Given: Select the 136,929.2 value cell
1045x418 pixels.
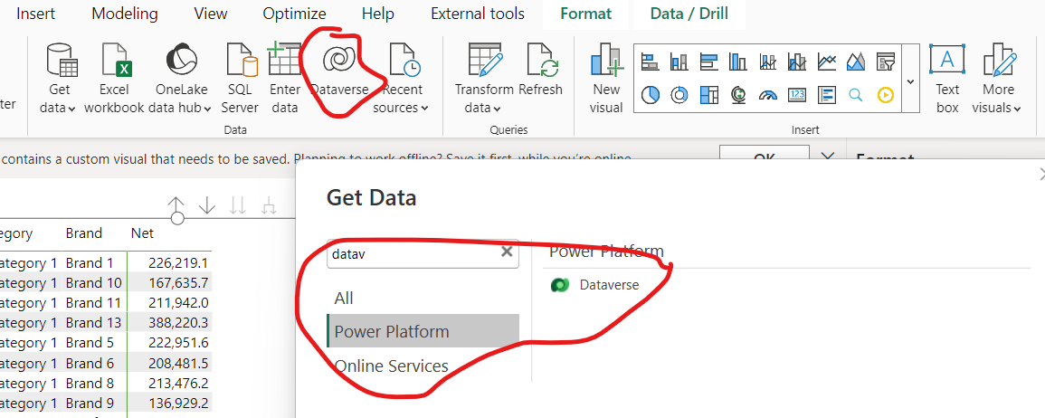Looking at the screenshot, I should [x=170, y=404].
